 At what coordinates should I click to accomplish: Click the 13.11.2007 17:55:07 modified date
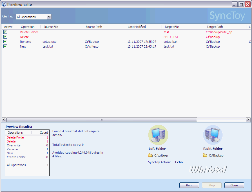click(x=142, y=42)
